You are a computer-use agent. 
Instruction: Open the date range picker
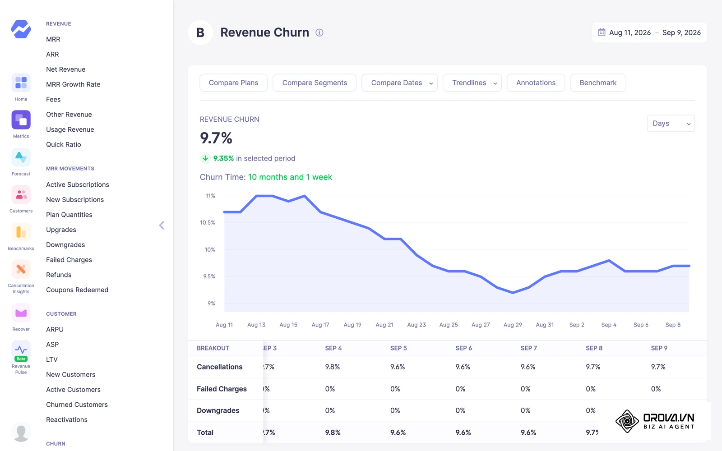649,32
